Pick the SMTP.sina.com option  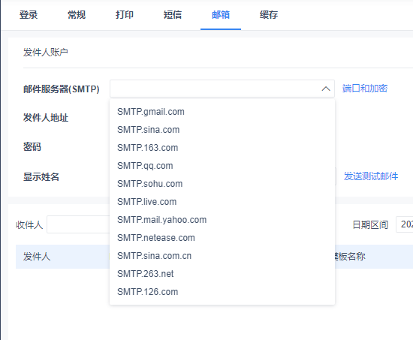222,130
